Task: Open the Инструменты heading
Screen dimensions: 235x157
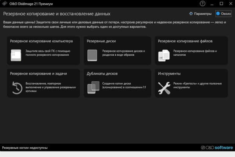Action: pyautogui.click(x=169, y=73)
